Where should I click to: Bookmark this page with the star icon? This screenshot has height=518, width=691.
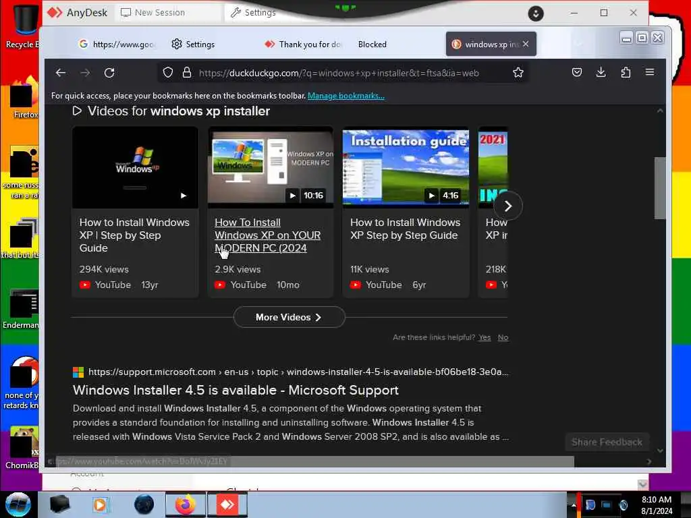[x=518, y=73]
